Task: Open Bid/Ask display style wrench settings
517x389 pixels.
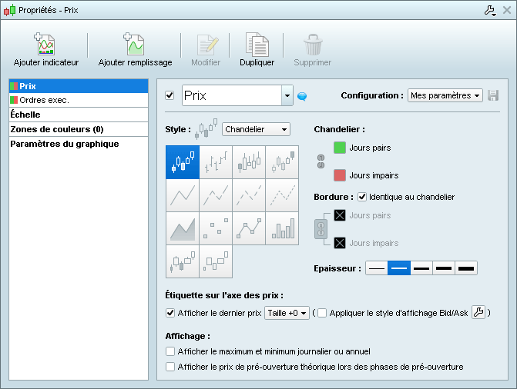Action: pyautogui.click(x=478, y=312)
